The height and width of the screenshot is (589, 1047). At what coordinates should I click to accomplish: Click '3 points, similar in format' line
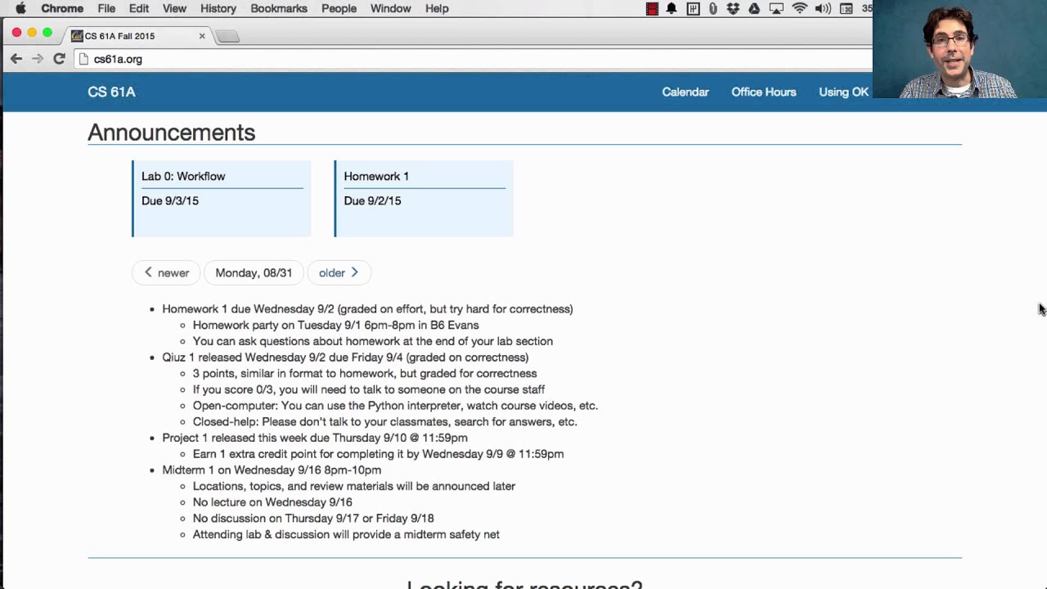point(365,373)
